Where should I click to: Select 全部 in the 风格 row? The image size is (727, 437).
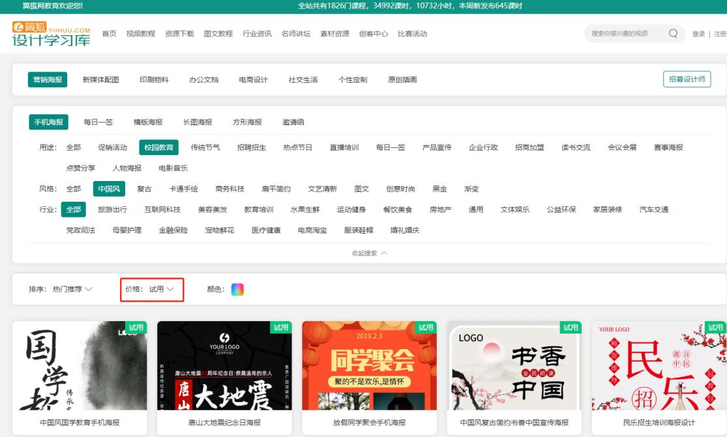coord(73,189)
